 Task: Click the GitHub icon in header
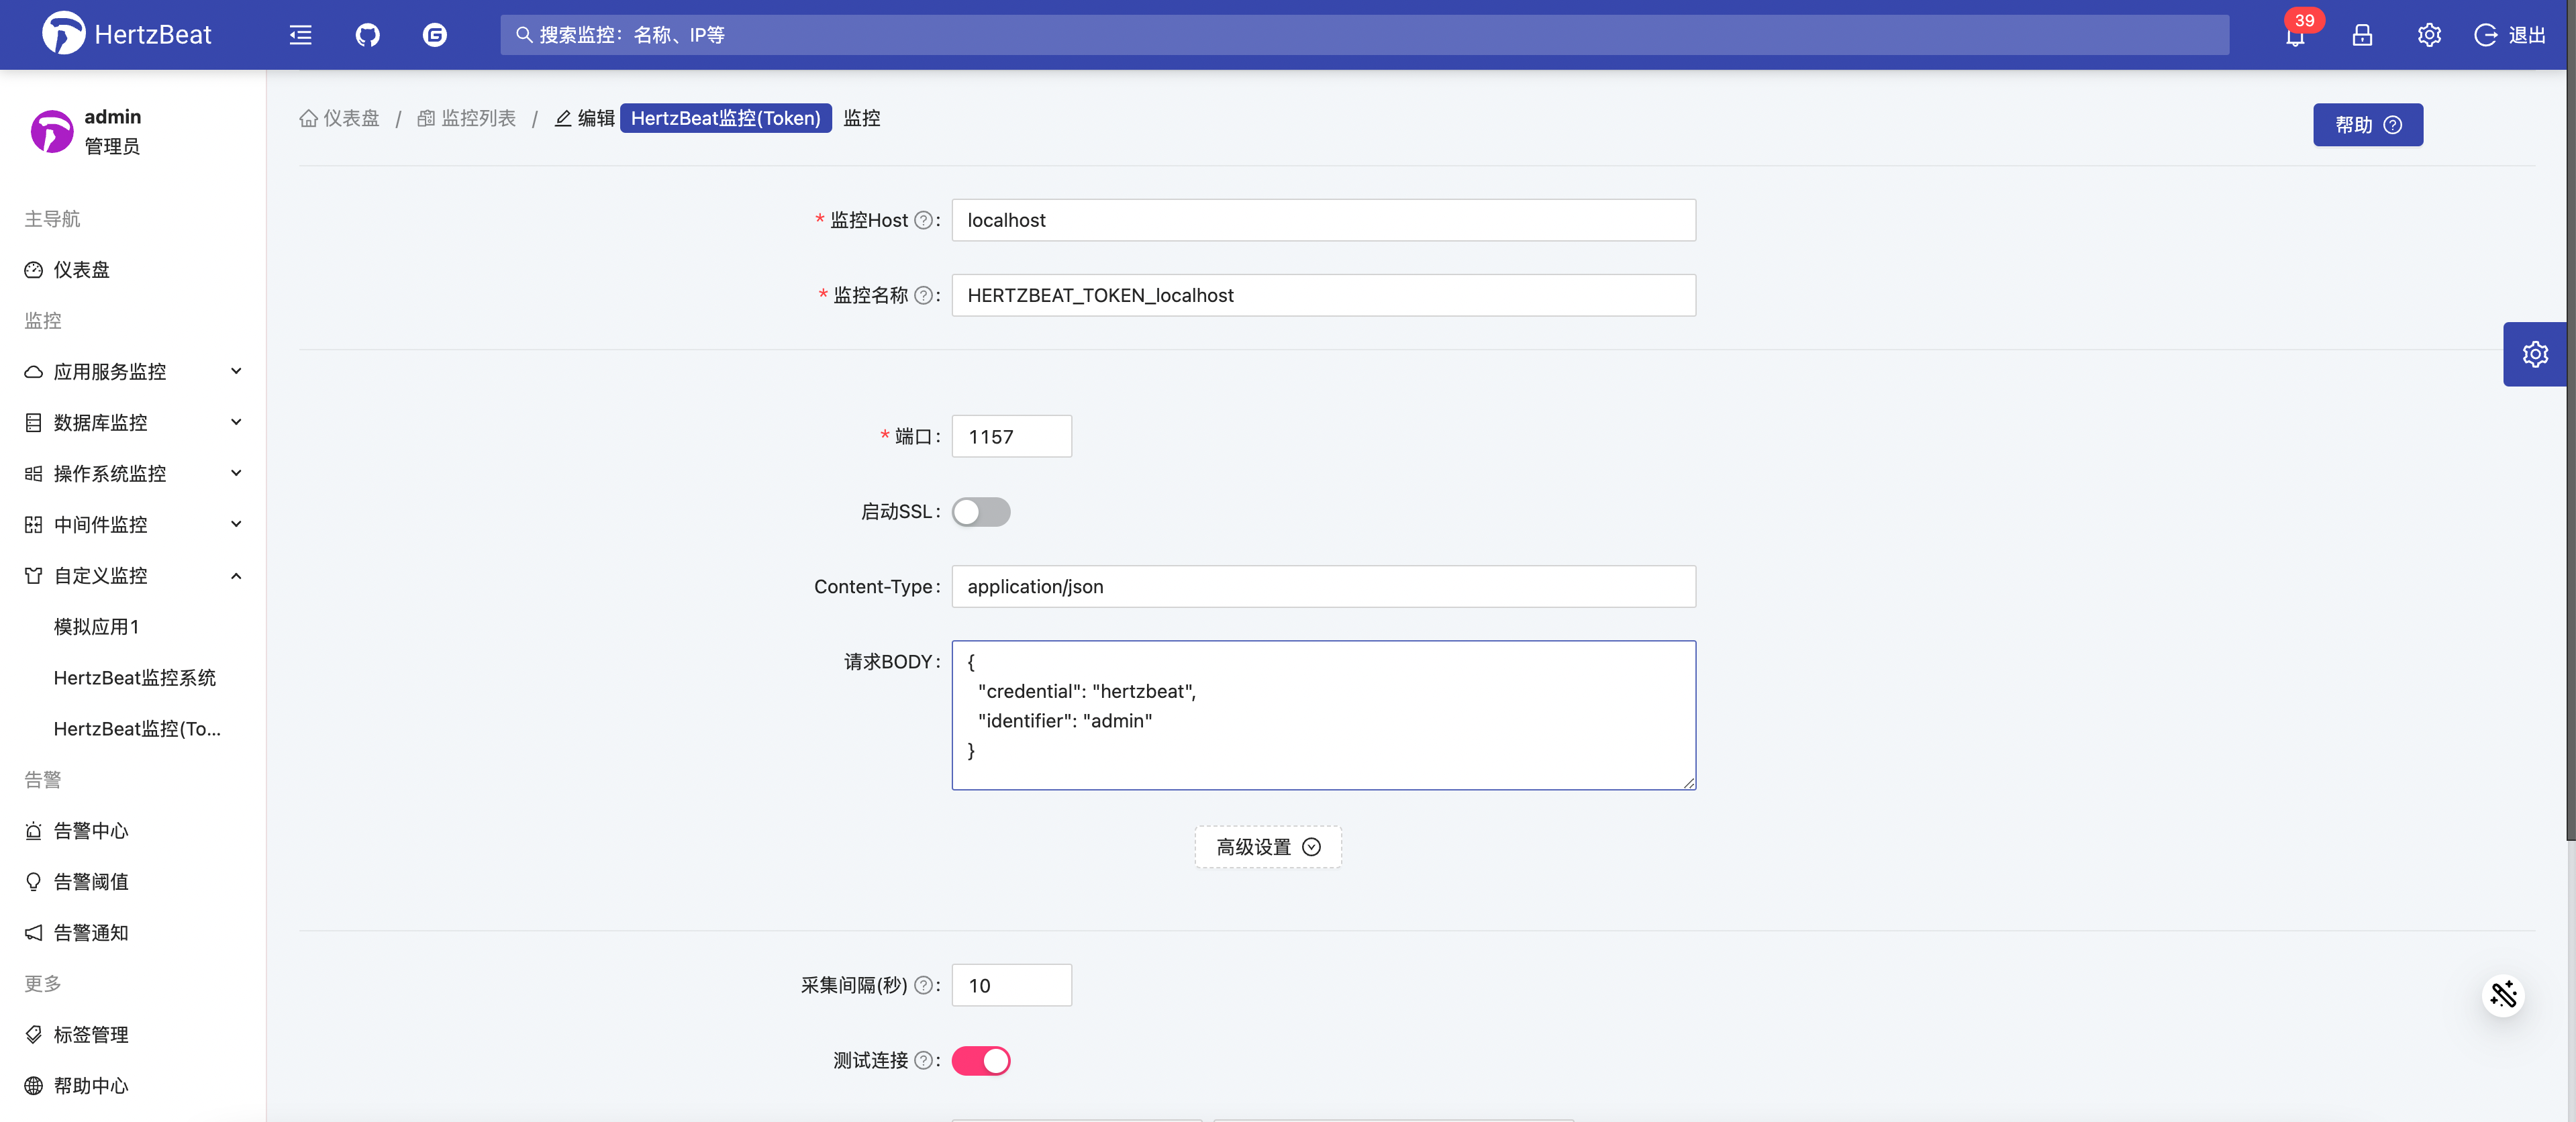(x=367, y=35)
